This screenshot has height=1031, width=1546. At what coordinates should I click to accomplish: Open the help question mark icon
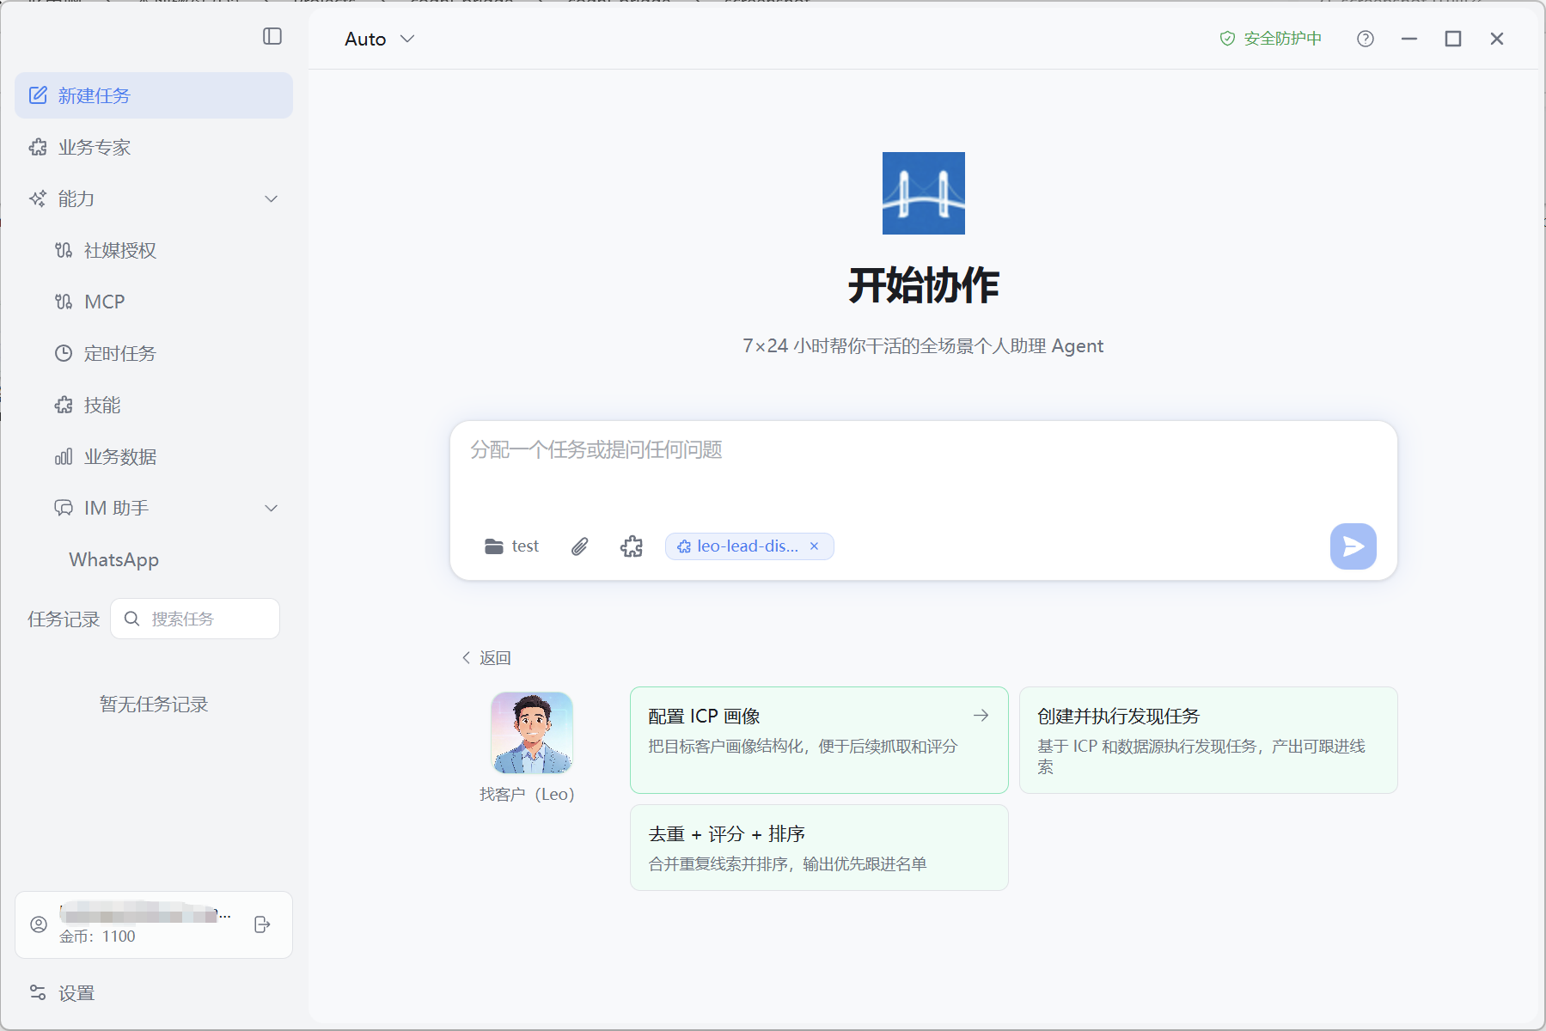tap(1366, 39)
